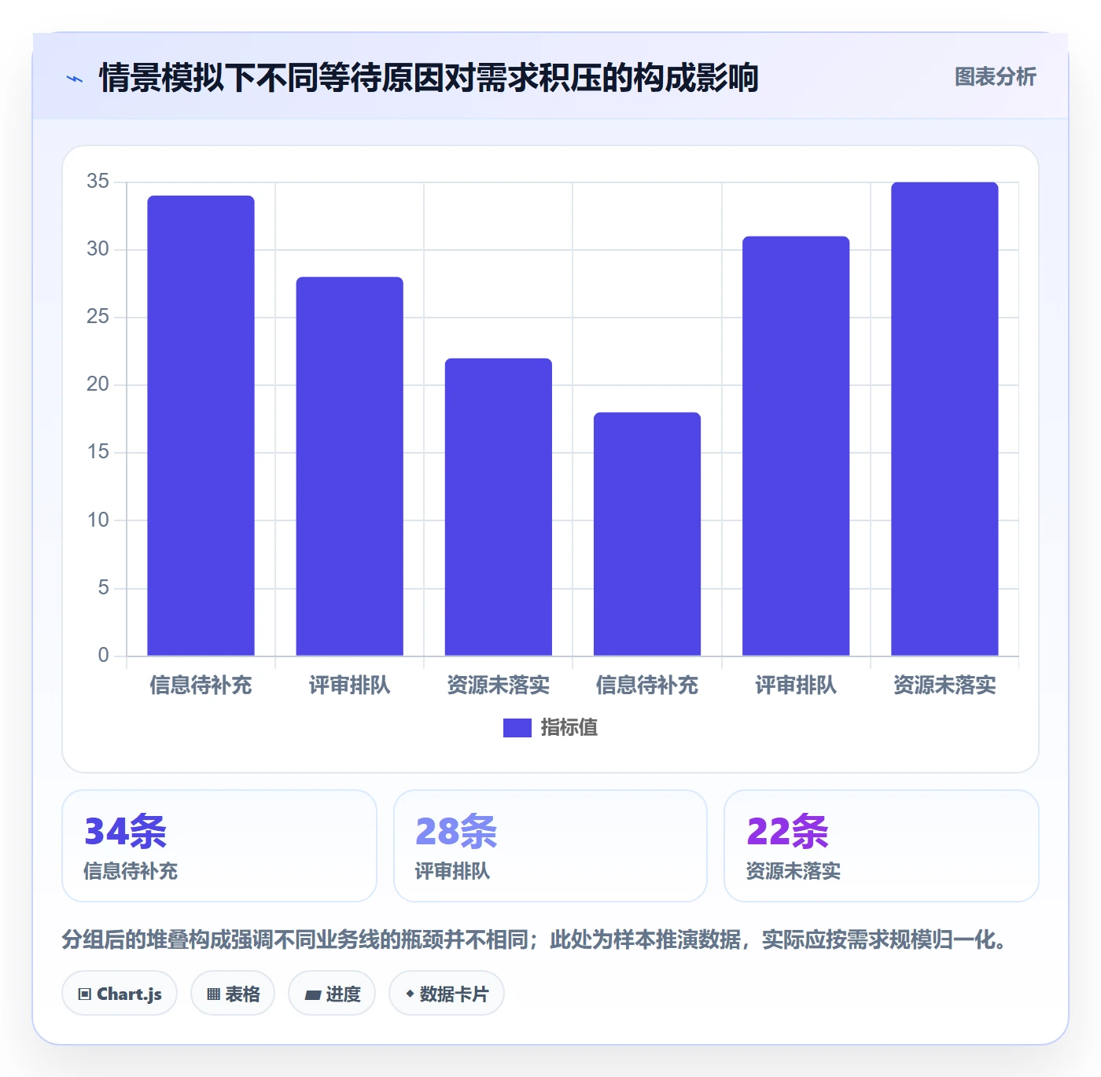This screenshot has width=1101, height=1077.
Task: Click the 指标值 legend label
Action: (x=569, y=728)
